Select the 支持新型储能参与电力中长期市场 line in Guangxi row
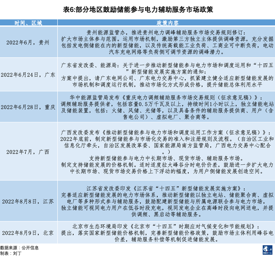Viewport: 275px width, 256px height. (x=166, y=158)
